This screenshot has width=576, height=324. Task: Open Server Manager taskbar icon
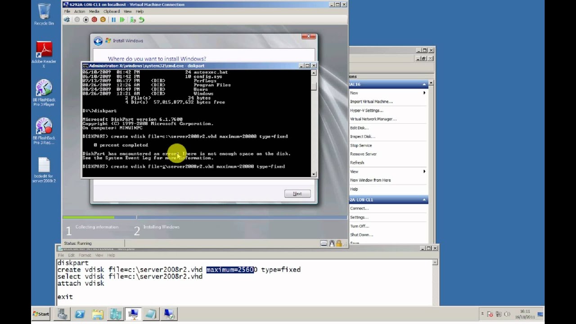tap(62, 314)
